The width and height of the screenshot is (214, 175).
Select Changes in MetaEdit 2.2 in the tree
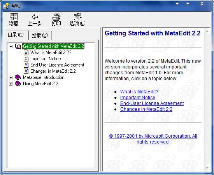(53, 71)
